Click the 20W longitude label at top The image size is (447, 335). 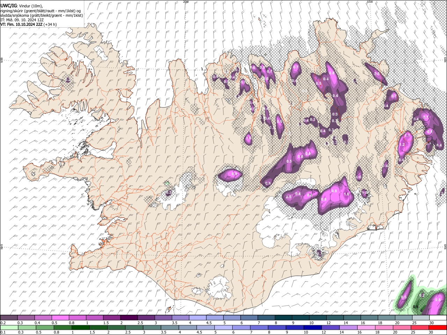click(x=186, y=2)
